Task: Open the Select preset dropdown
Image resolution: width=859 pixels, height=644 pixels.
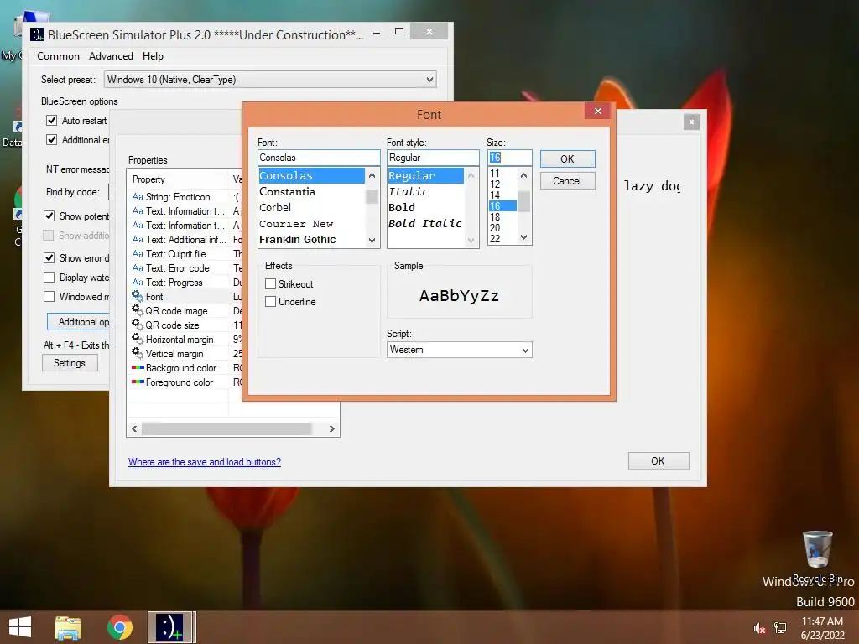Action: pos(270,80)
